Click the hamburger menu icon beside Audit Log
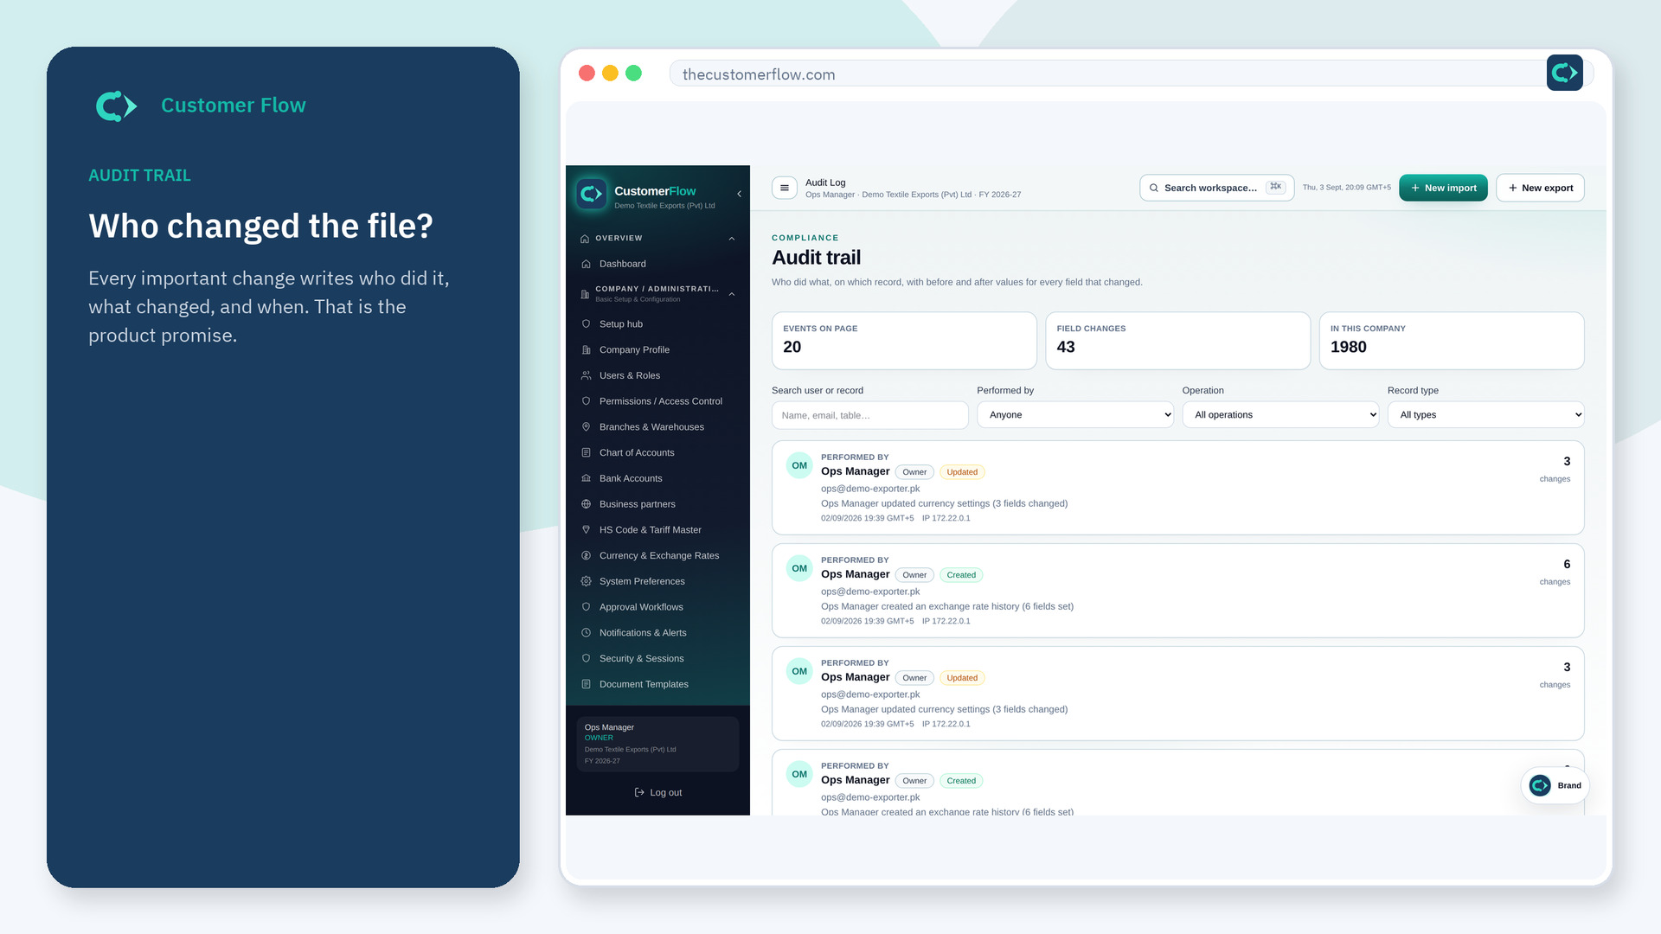Screen dimensions: 1661x934 [784, 188]
